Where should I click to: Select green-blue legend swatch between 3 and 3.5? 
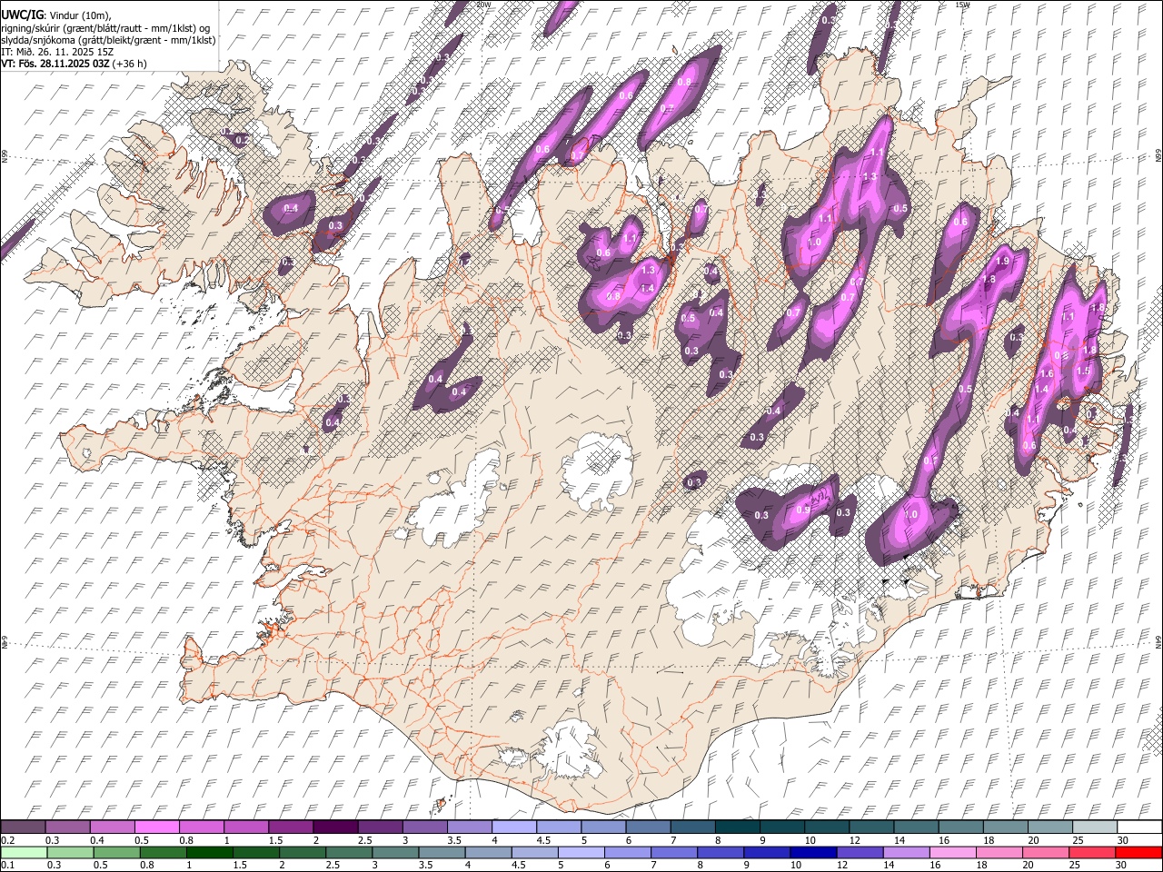coord(394,852)
